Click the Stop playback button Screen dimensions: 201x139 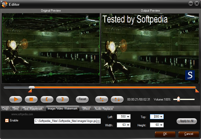click(31, 99)
